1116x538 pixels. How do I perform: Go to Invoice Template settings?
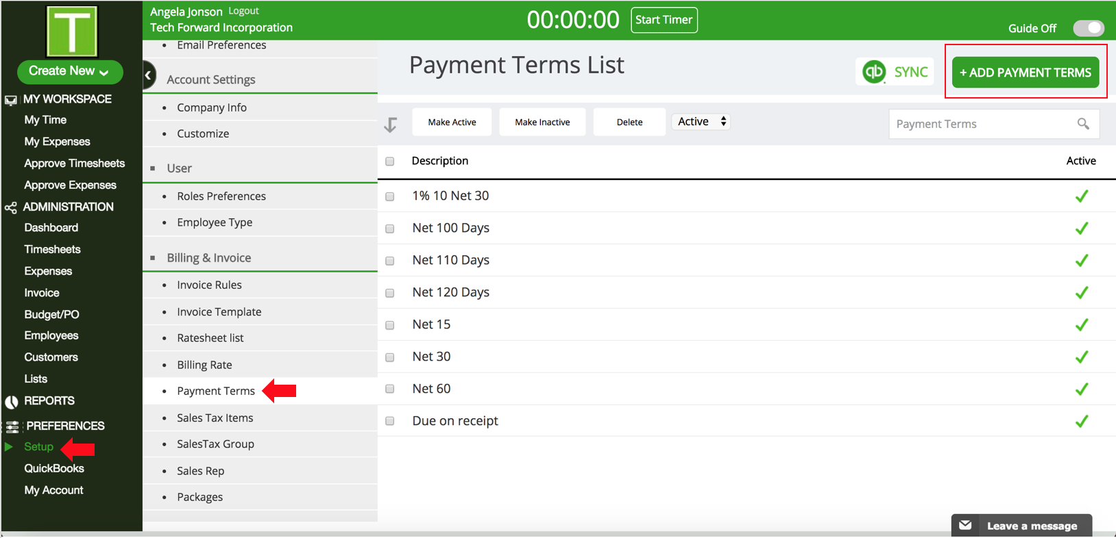(219, 311)
